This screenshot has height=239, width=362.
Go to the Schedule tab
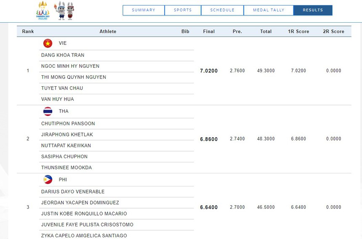point(222,10)
